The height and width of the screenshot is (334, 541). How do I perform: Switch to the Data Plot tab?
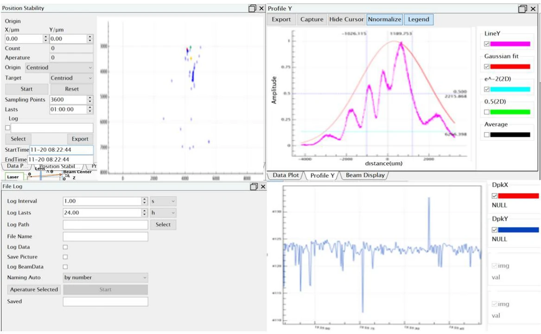[x=286, y=175]
